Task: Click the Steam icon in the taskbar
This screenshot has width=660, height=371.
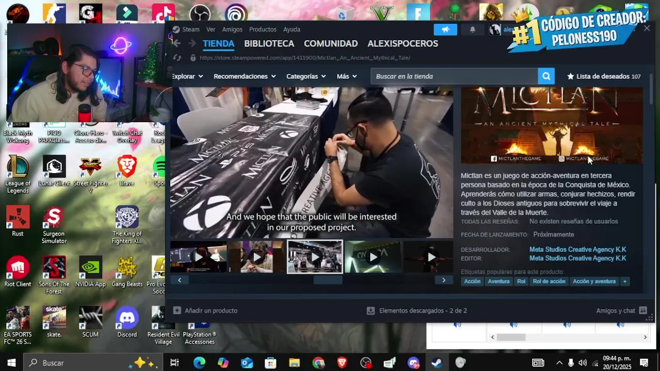Action: click(437, 363)
